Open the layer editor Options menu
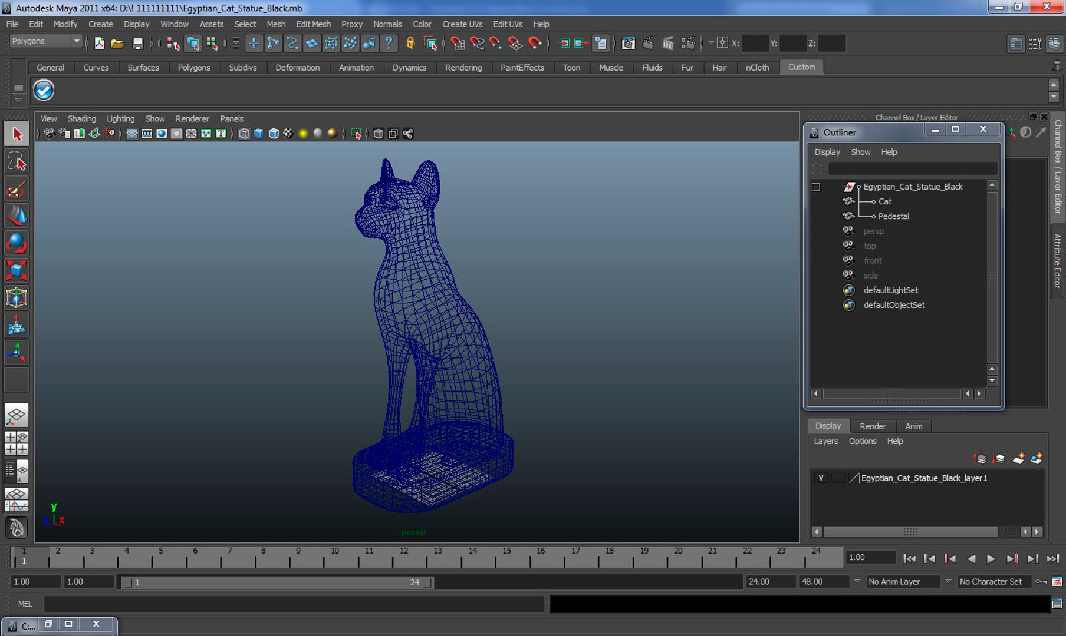The height and width of the screenshot is (636, 1066). coord(863,441)
